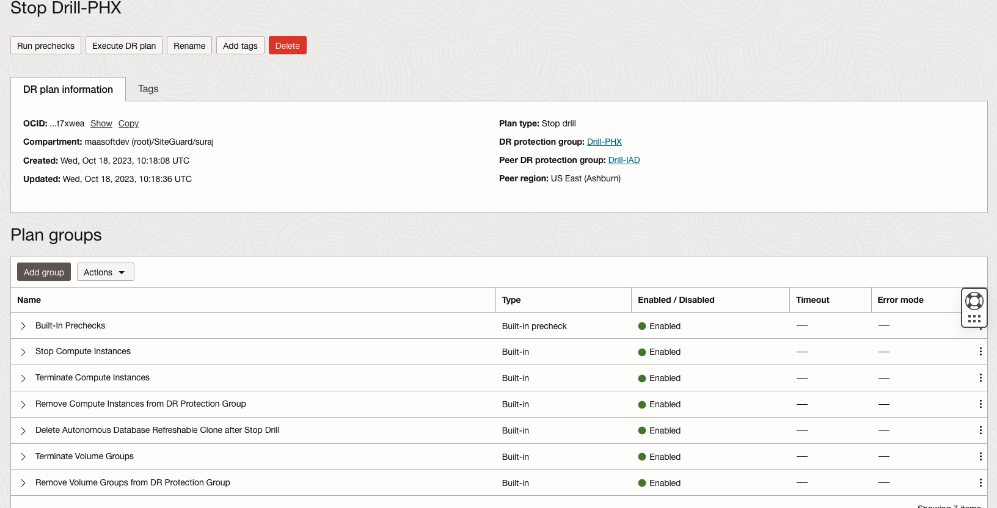
Task: Open the Terminate Volume Groups row actions menu
Action: [x=981, y=457]
